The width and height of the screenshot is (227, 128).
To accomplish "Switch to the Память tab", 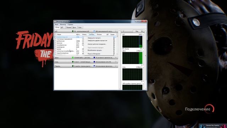I will pos(69,27).
